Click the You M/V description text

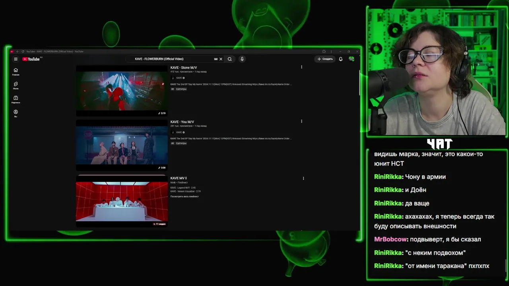(231, 139)
